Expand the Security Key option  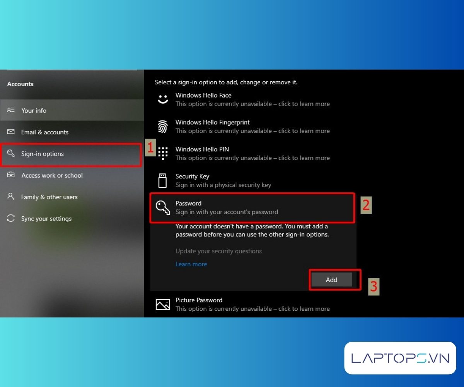223,181
